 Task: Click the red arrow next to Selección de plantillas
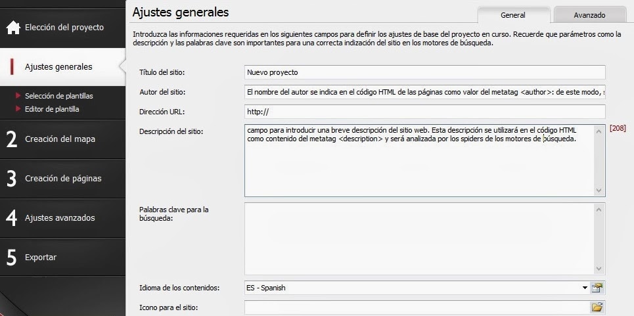pos(18,96)
